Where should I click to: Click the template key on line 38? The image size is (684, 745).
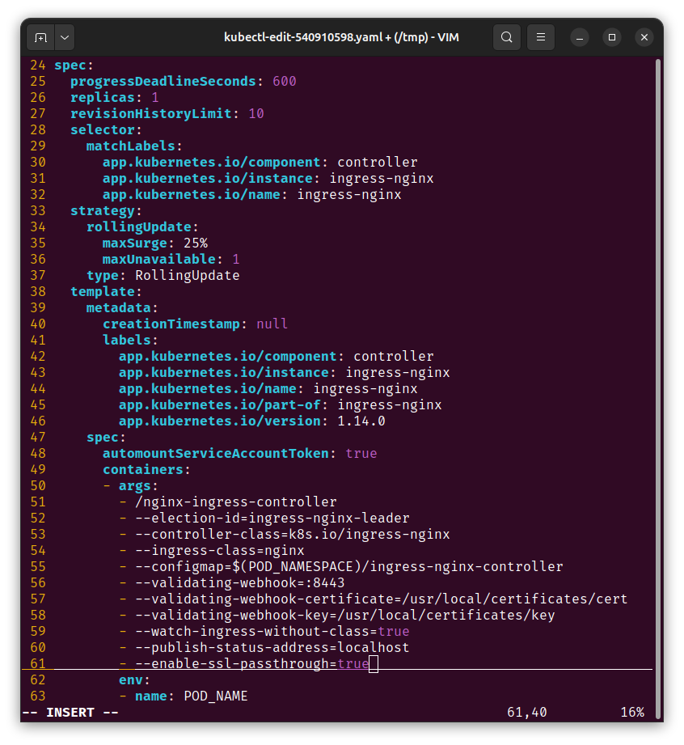(103, 291)
